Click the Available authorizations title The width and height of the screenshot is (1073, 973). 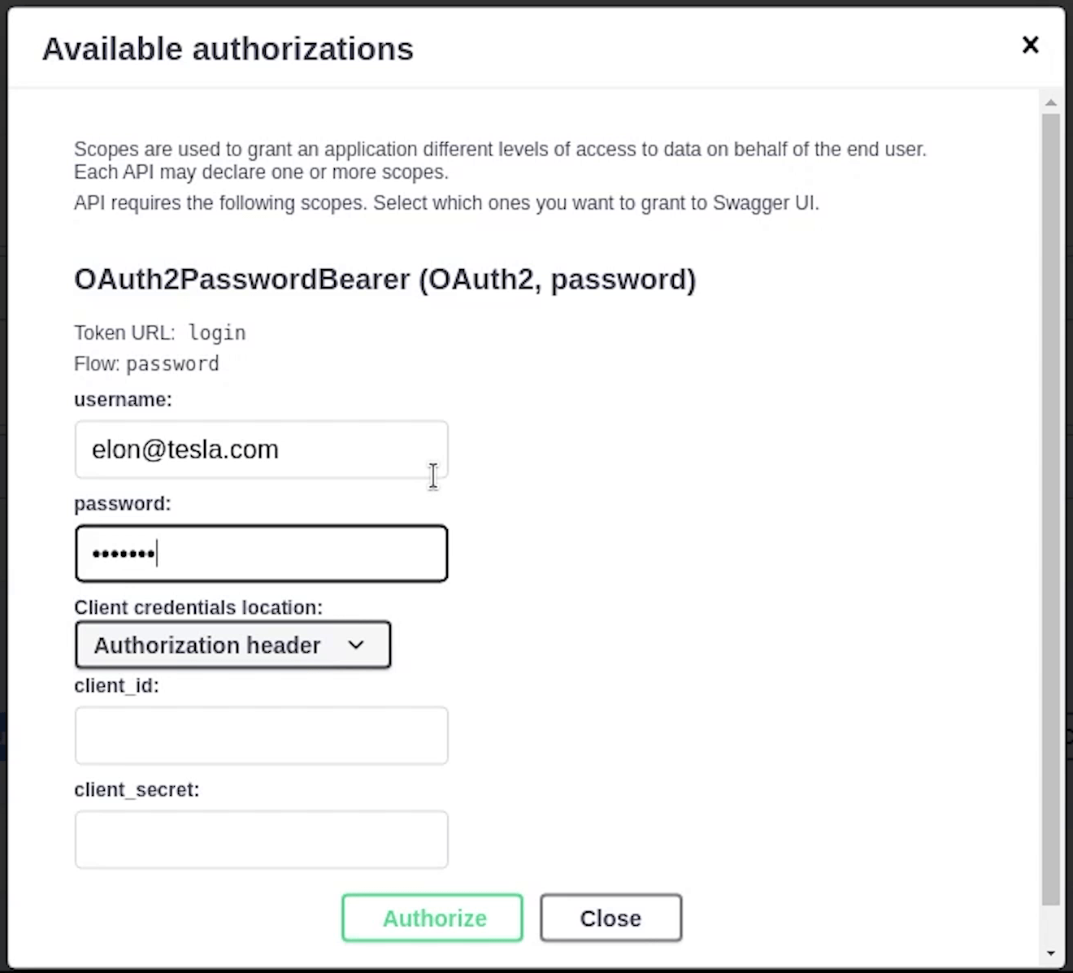point(228,49)
